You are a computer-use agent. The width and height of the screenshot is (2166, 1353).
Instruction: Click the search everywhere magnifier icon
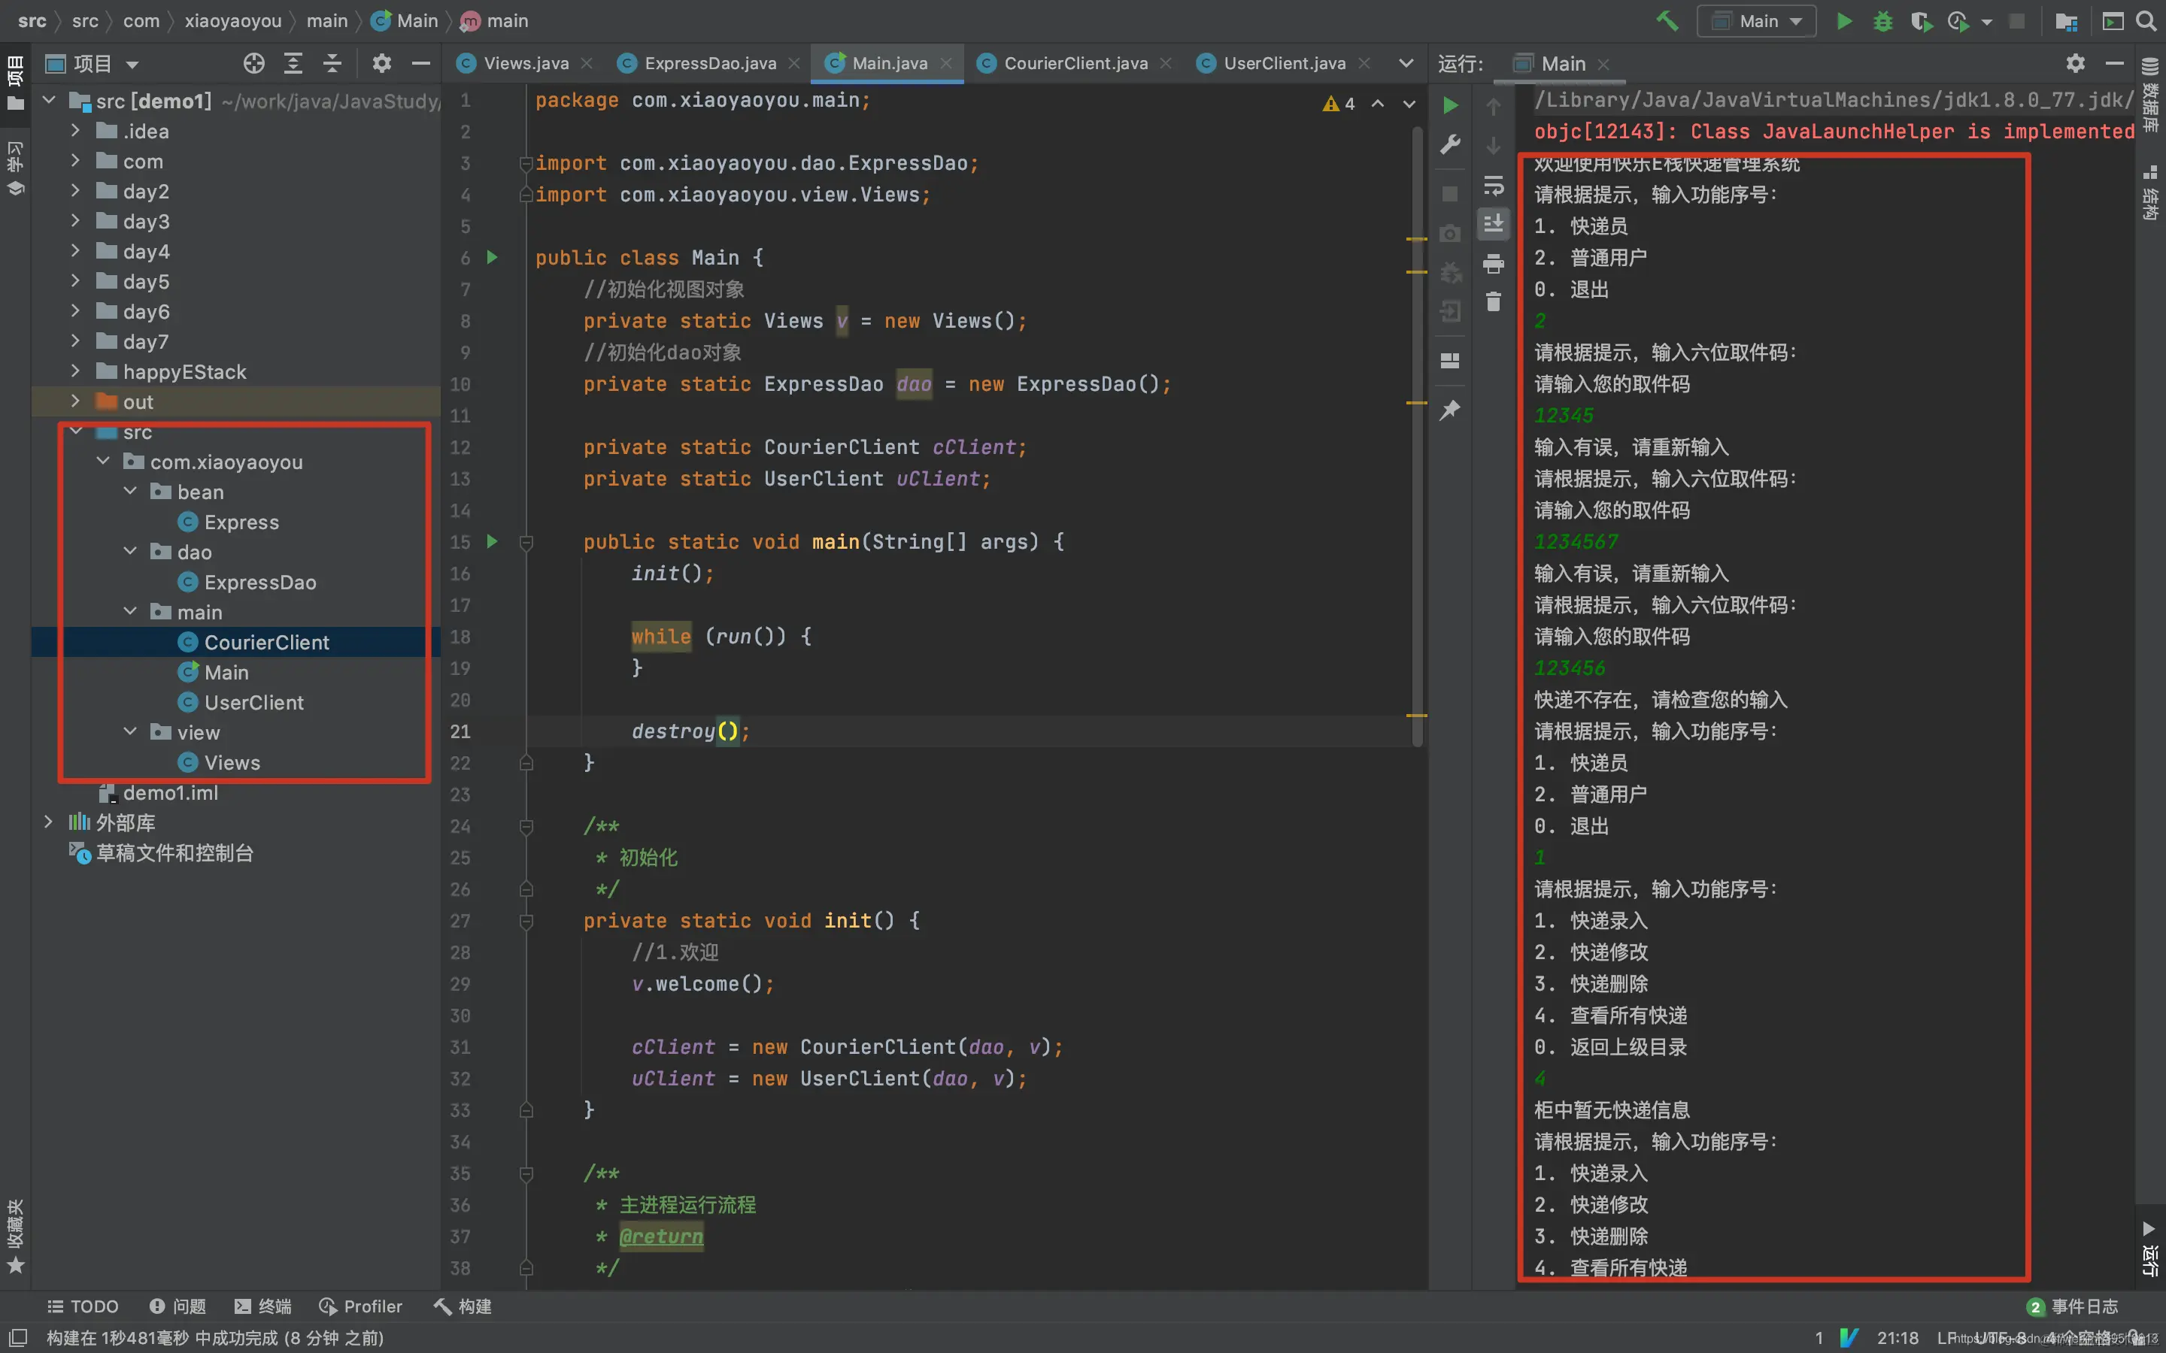tap(2146, 20)
